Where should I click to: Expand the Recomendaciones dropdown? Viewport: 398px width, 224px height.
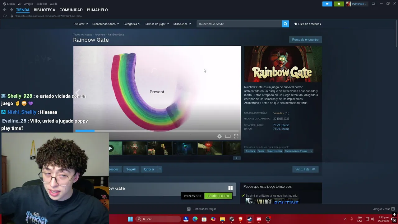coord(105,24)
